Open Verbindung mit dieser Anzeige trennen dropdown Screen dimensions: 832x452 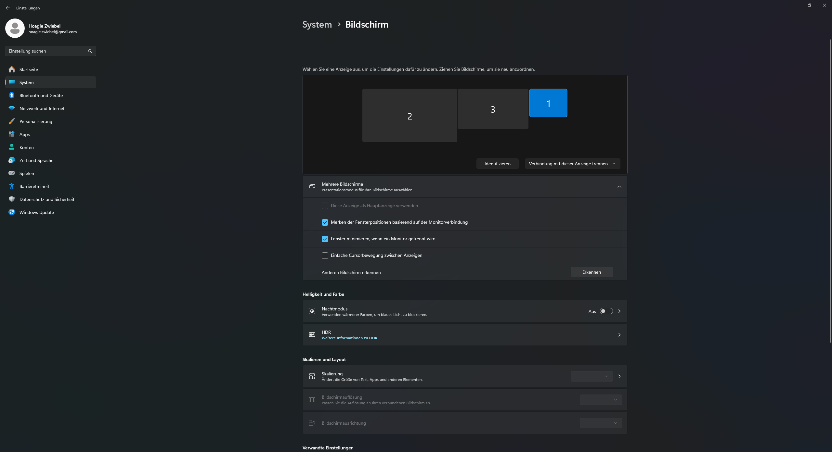[572, 164]
